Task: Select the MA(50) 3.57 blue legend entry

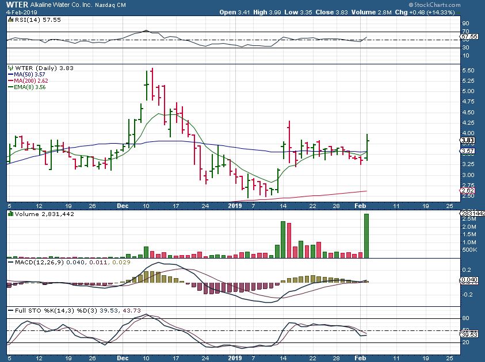Action: pos(26,75)
